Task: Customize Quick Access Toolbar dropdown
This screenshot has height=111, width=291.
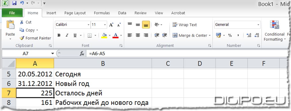Action: coord(44,3)
